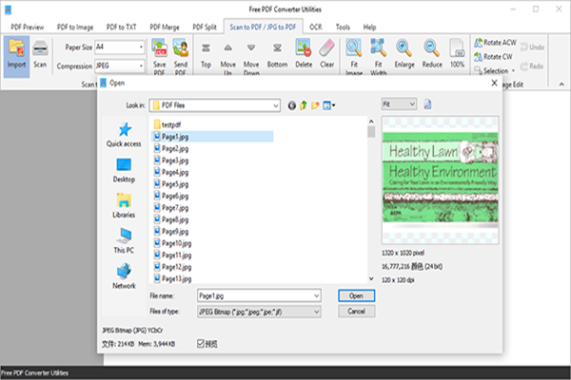
Task: Click the Open button
Action: point(356,296)
